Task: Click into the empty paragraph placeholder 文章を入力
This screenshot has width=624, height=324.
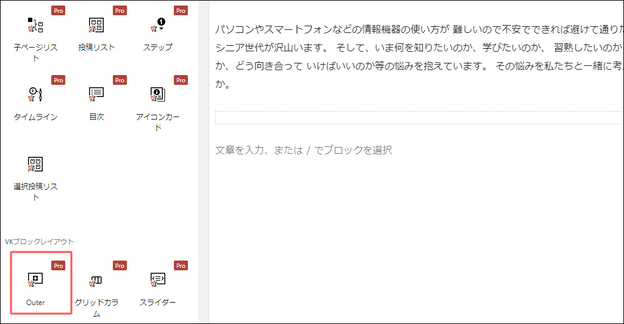Action: 304,150
